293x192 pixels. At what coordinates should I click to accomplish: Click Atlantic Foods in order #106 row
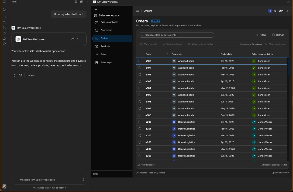186,102
